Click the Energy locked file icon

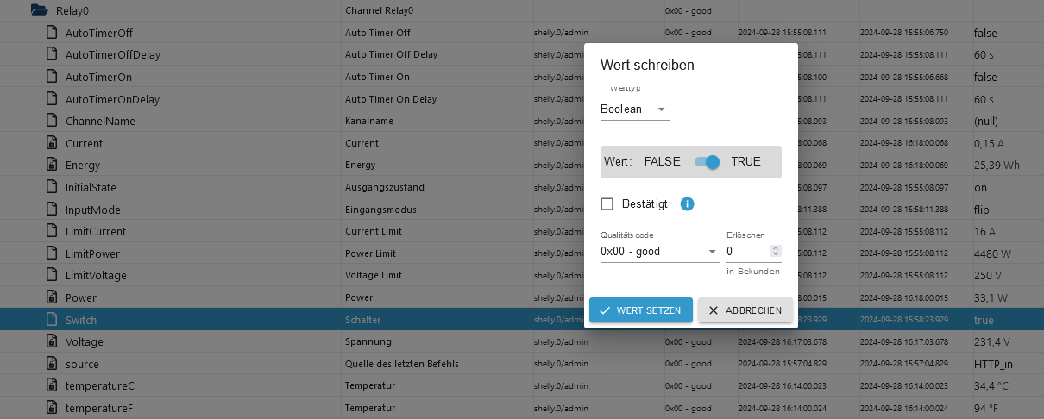click(51, 166)
